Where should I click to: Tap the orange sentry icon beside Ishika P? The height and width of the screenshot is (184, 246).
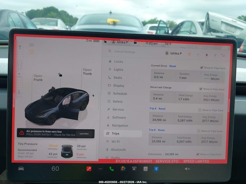point(189,54)
